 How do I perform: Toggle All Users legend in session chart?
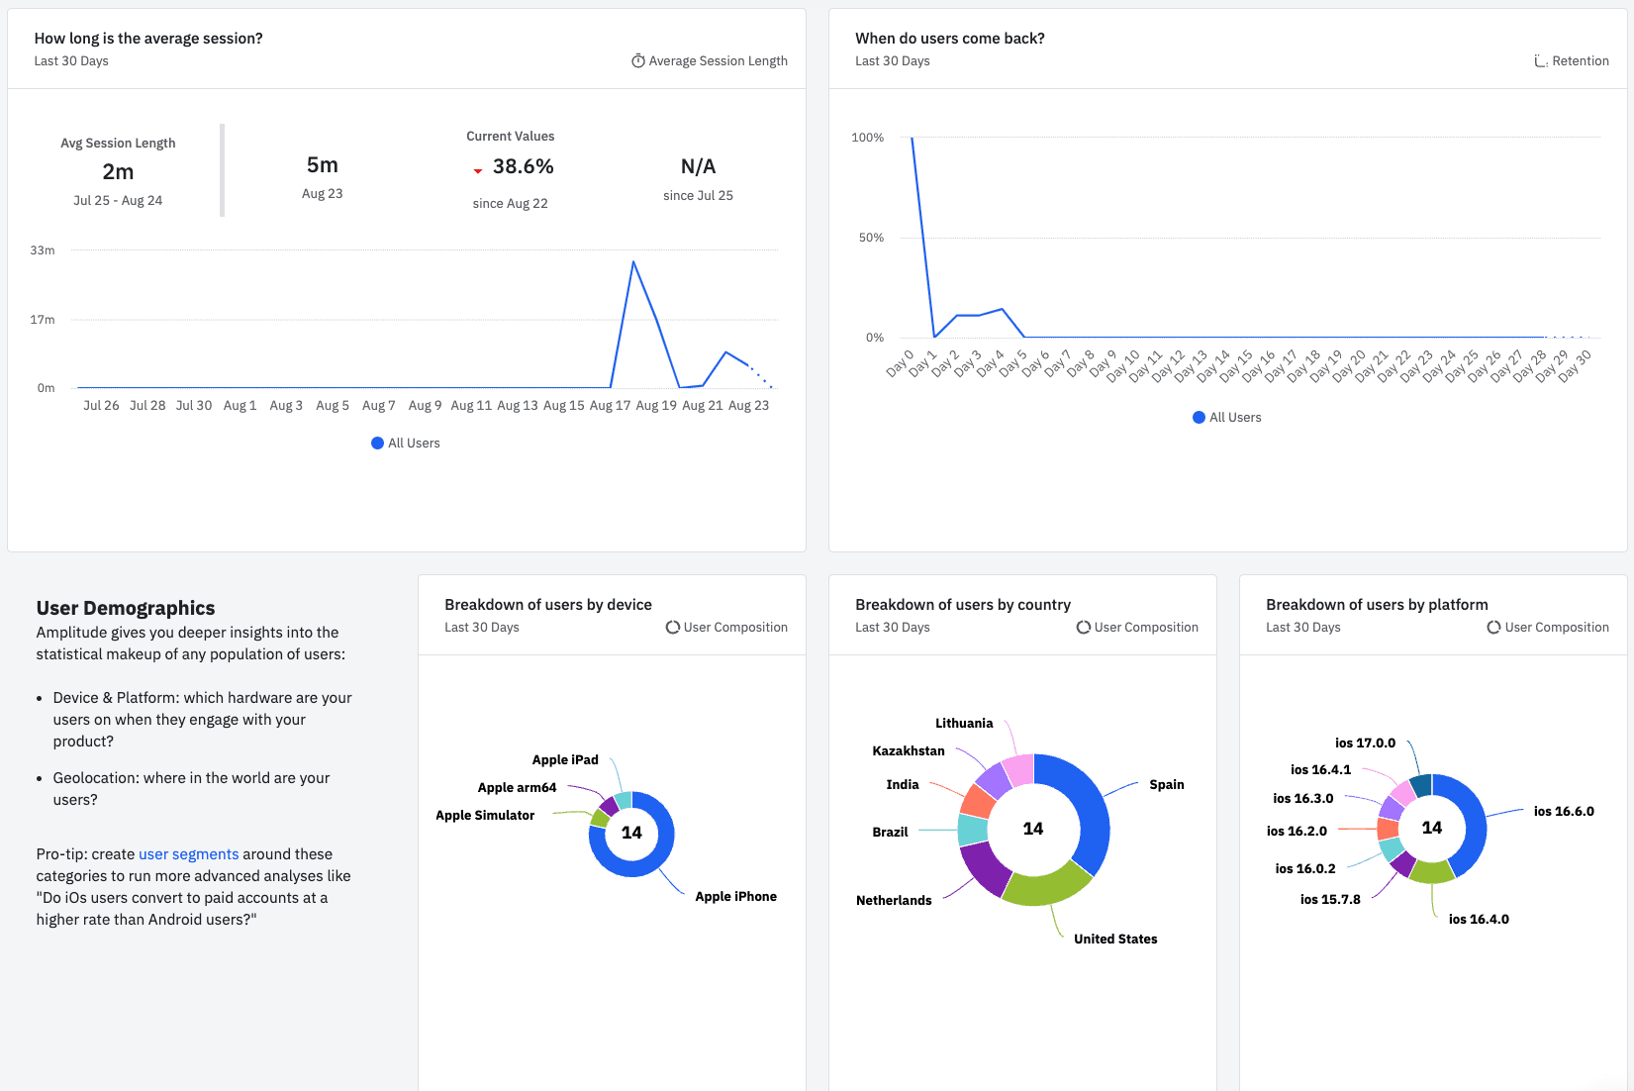pyautogui.click(x=406, y=444)
